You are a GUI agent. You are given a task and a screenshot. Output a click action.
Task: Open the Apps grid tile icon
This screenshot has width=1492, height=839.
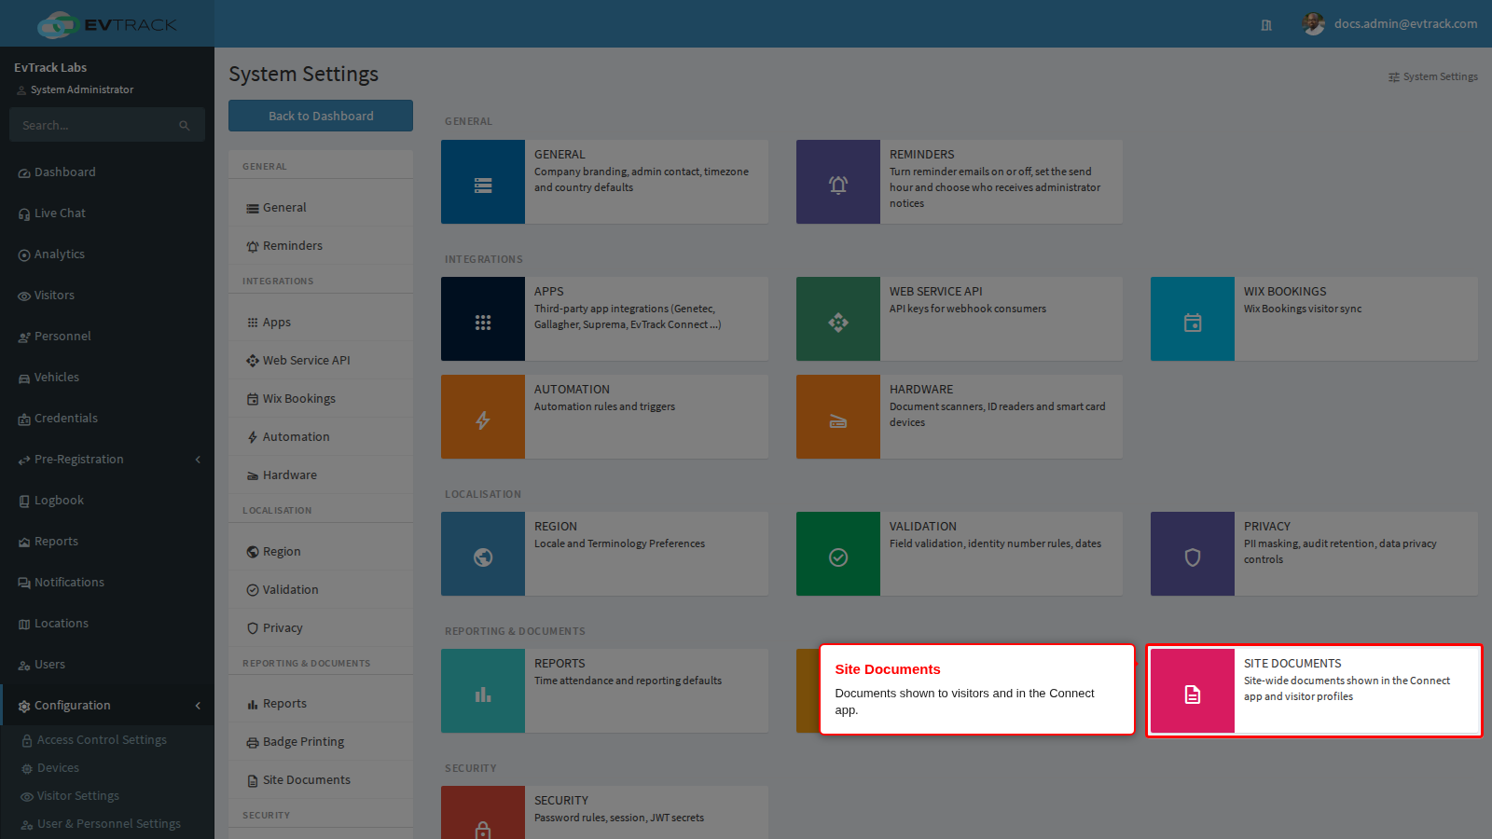pos(483,319)
